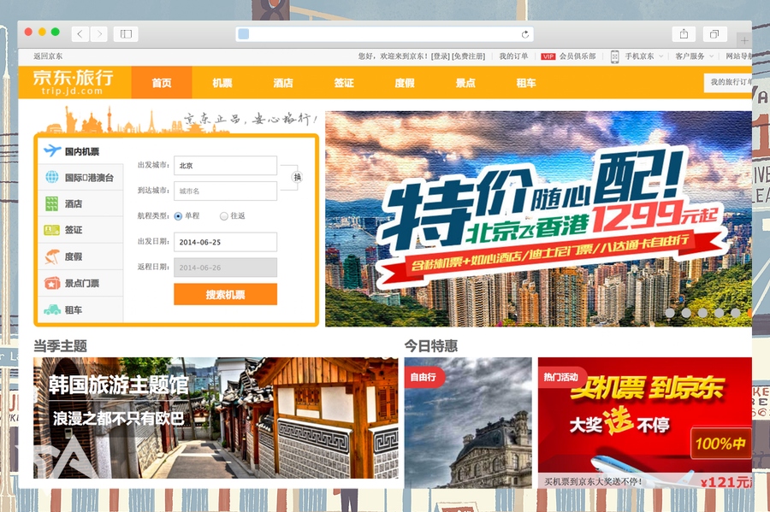Click the 我的订单 link

(x=513, y=56)
